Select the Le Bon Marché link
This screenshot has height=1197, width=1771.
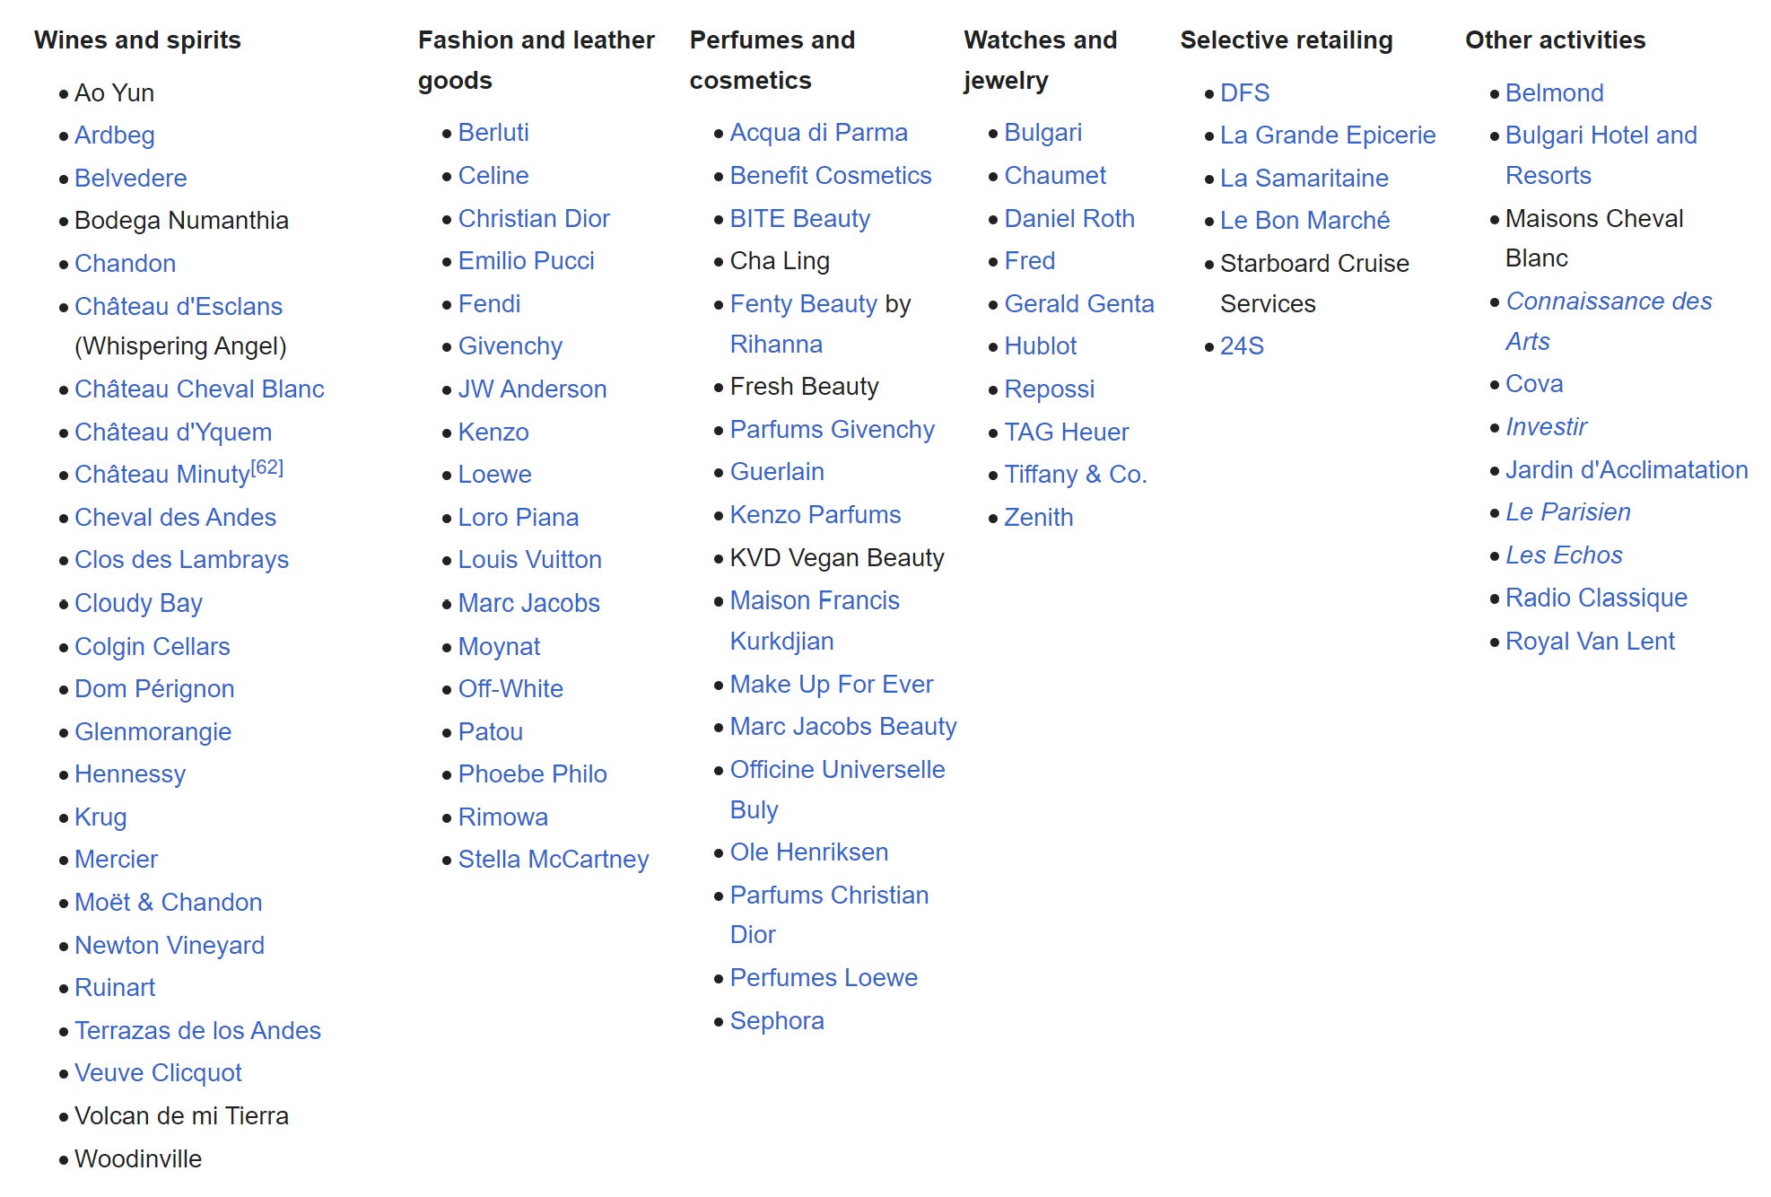[x=1304, y=221]
